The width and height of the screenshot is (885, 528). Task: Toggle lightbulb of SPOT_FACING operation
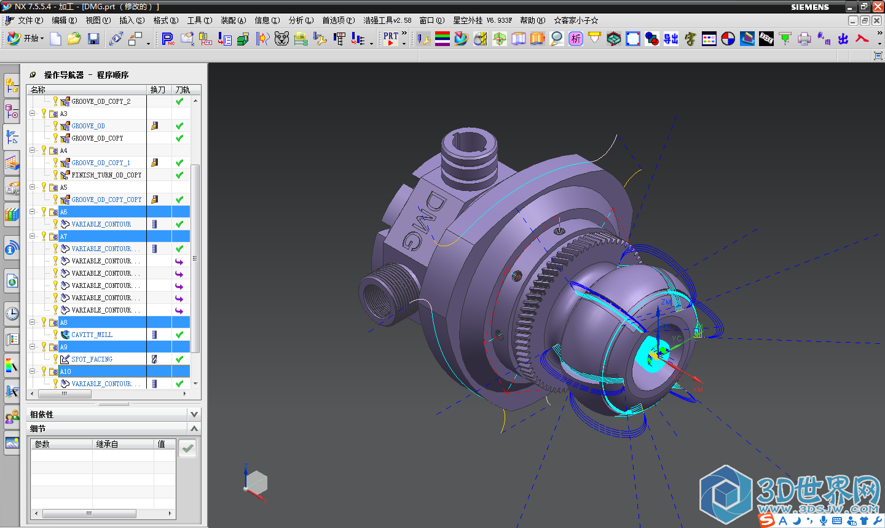pyautogui.click(x=55, y=359)
